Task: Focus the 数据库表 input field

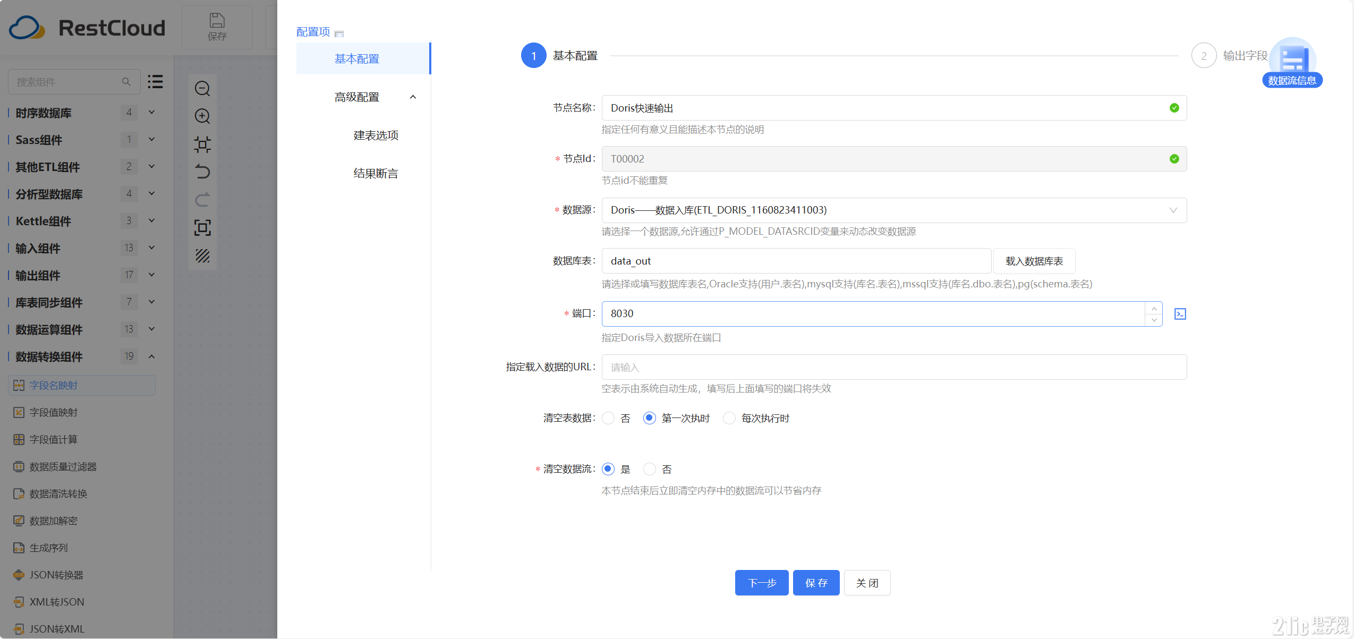Action: tap(796, 261)
